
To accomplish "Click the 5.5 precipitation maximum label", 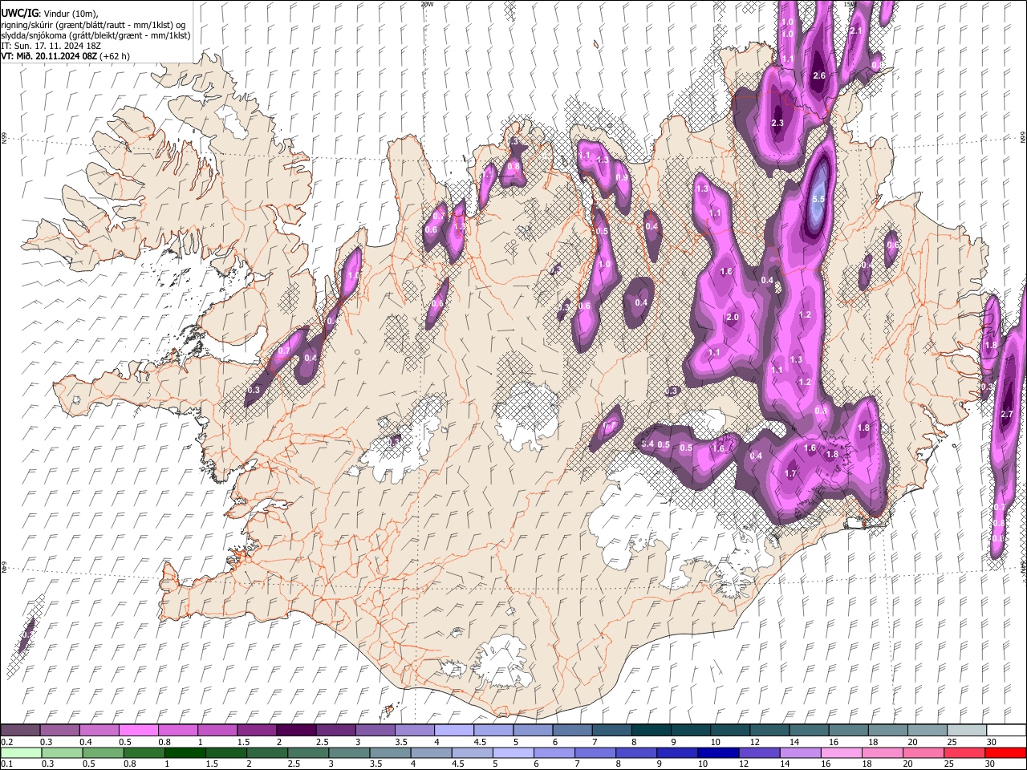I will [818, 199].
